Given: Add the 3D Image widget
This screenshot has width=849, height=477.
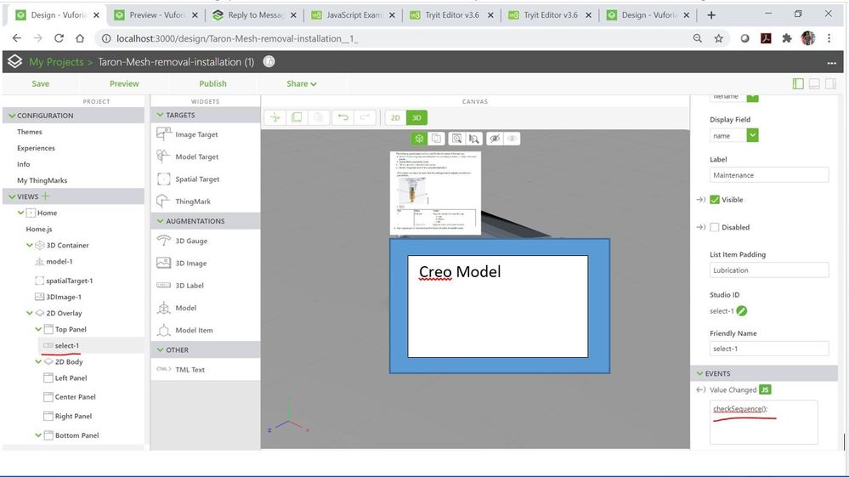Looking at the screenshot, I should pos(181,263).
